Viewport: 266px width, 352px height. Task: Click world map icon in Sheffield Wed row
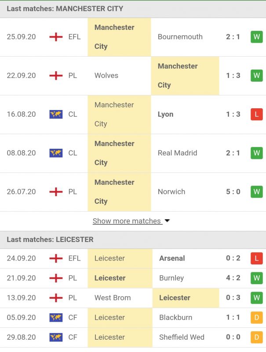point(56,337)
